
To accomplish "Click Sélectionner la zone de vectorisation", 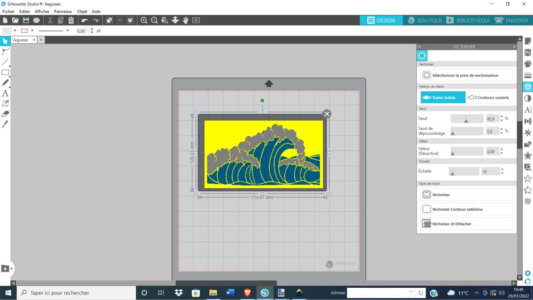I will click(466, 75).
